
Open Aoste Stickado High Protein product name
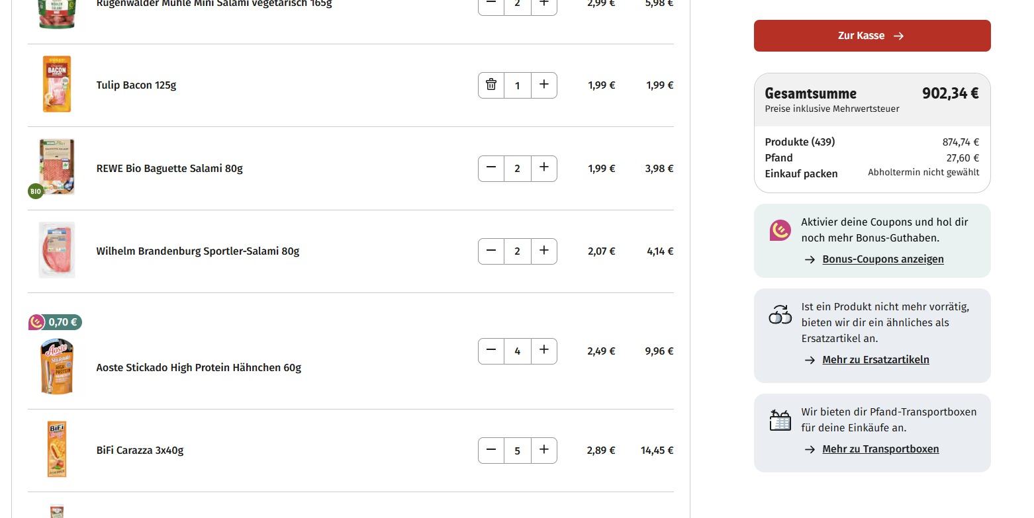pos(199,367)
